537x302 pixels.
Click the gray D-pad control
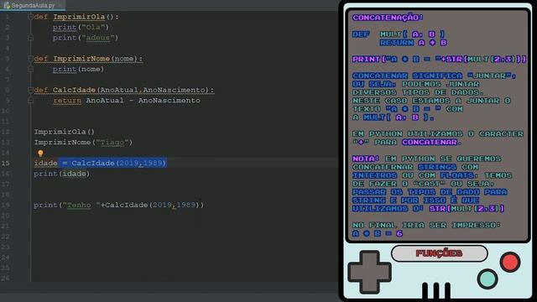click(x=369, y=272)
